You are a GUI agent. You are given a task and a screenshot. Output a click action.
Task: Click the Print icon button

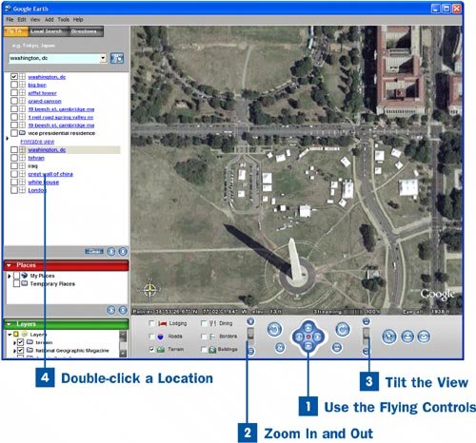coord(407,337)
